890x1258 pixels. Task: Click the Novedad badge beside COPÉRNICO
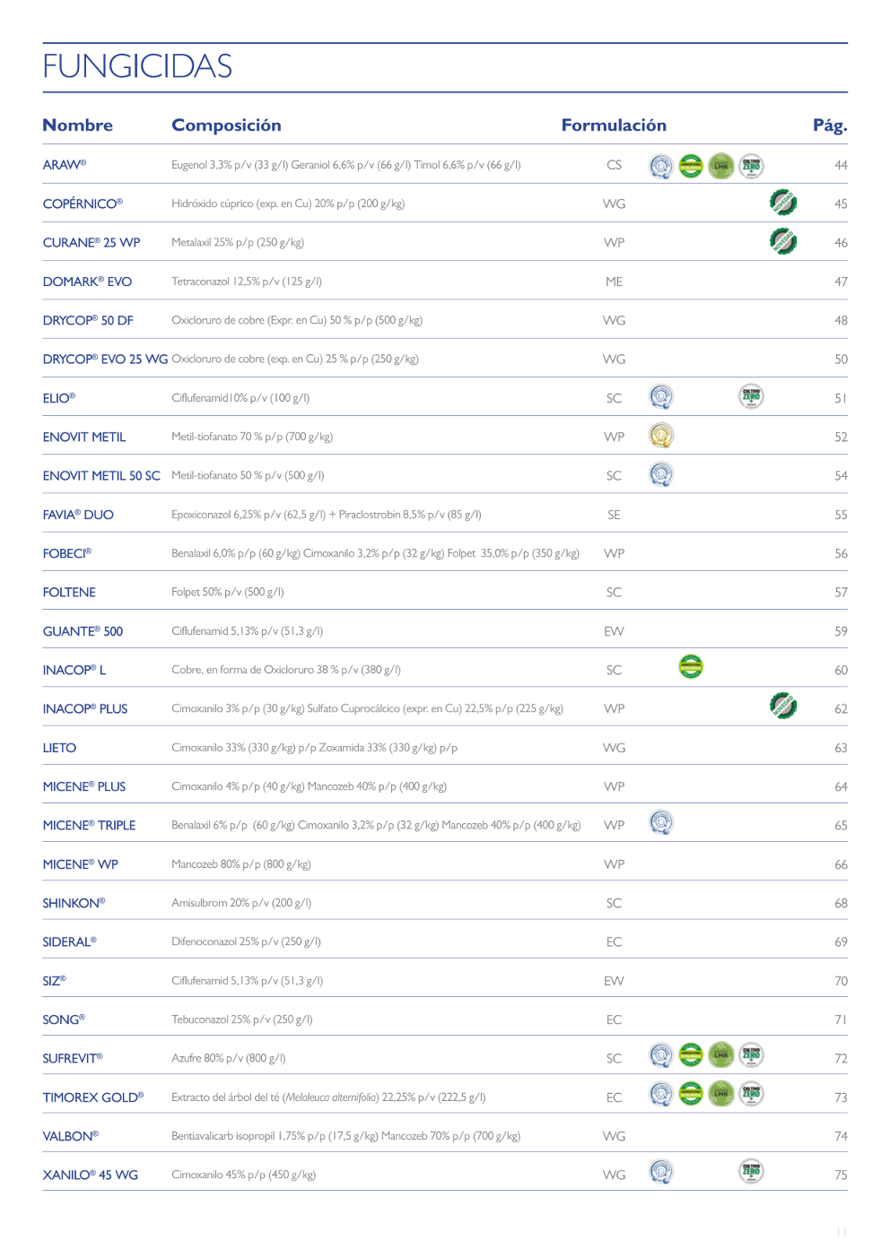[783, 203]
